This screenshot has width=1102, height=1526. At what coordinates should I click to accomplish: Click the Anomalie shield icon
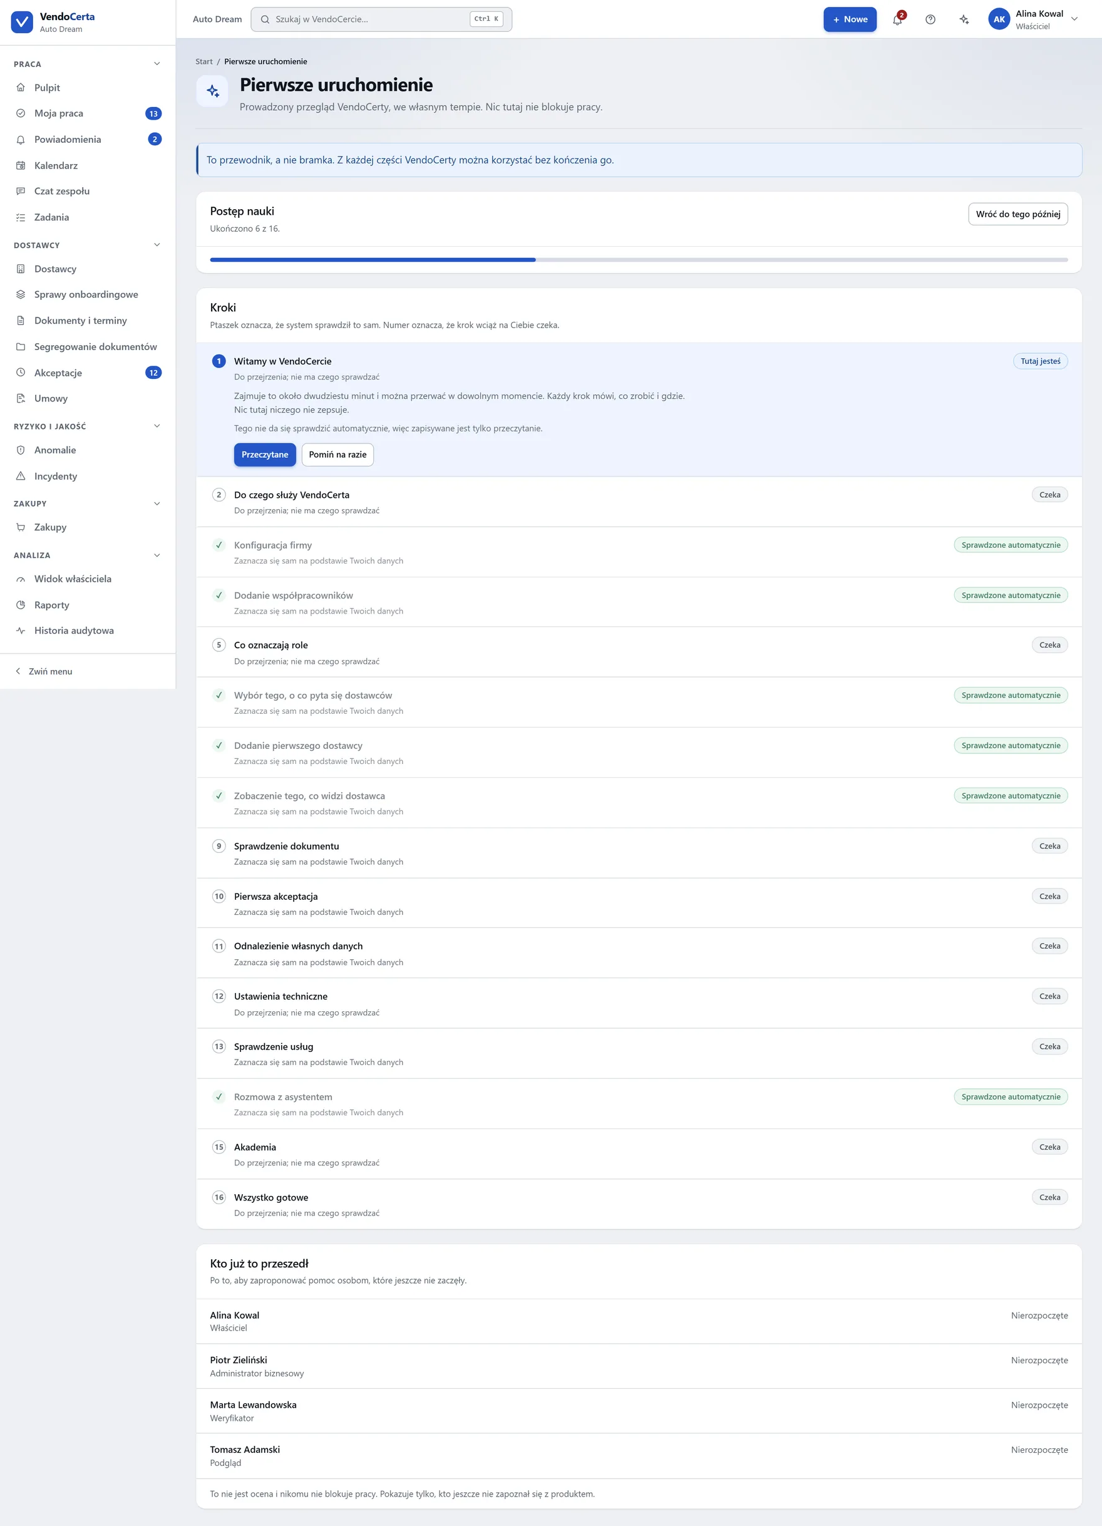(x=21, y=450)
